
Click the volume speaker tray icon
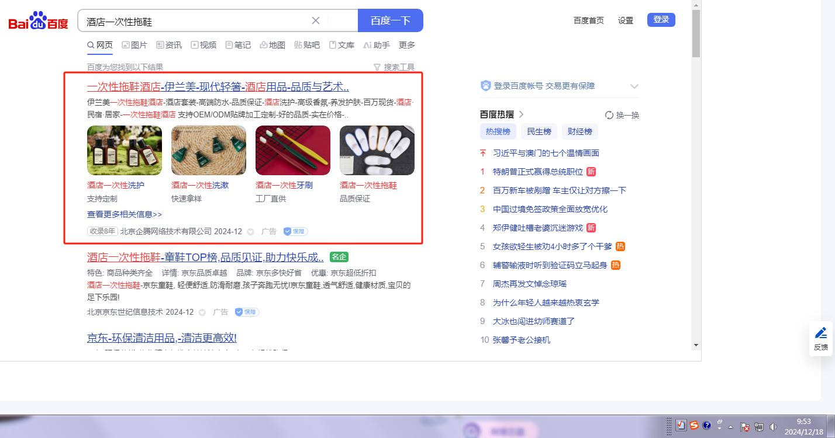coord(773,427)
